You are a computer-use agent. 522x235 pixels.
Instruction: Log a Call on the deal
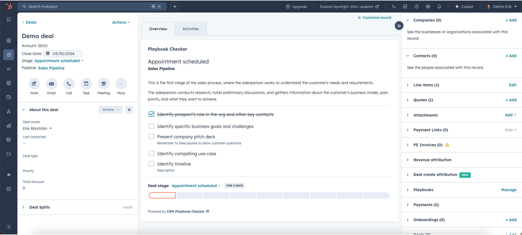[69, 84]
